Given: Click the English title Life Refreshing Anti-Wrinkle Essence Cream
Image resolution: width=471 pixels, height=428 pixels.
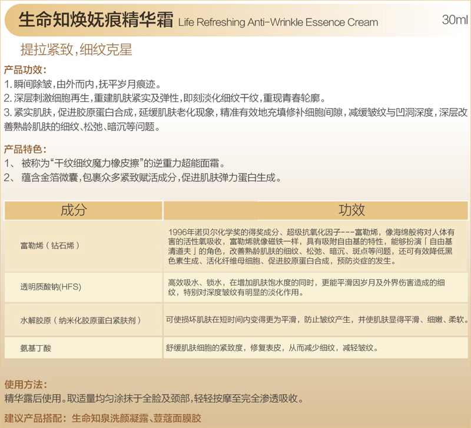Looking at the screenshot, I should [278, 23].
